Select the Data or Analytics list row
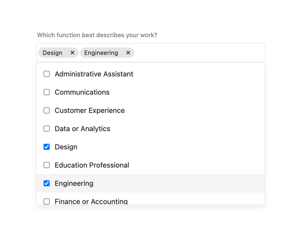 click(x=113, y=128)
